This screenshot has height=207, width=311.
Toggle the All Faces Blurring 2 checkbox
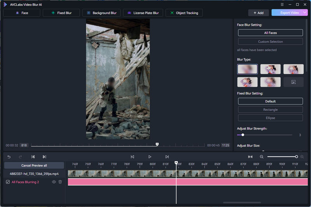[8, 182]
